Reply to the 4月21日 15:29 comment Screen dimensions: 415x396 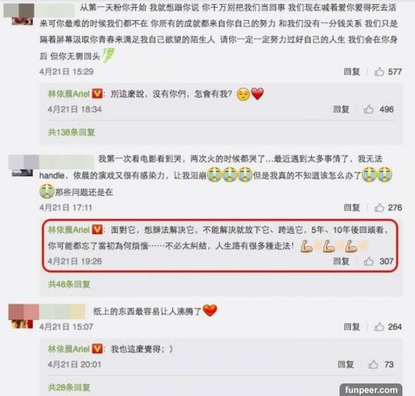[351, 72]
